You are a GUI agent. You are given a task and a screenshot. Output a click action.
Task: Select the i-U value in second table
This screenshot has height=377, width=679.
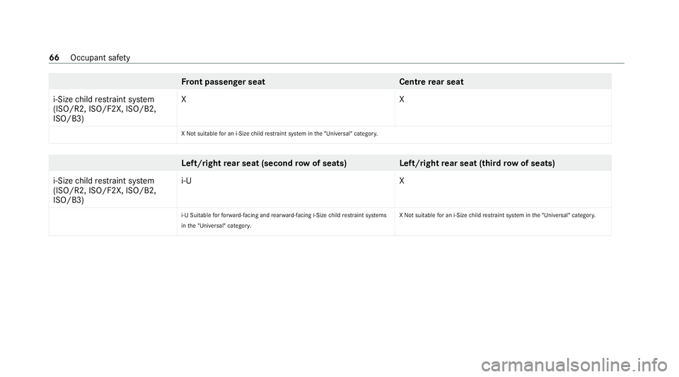[186, 180]
